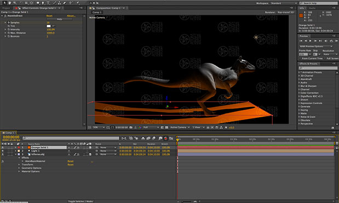Open the Workspace Standard dropdown
Screen dimensions: 339x203
[x=284, y=3]
